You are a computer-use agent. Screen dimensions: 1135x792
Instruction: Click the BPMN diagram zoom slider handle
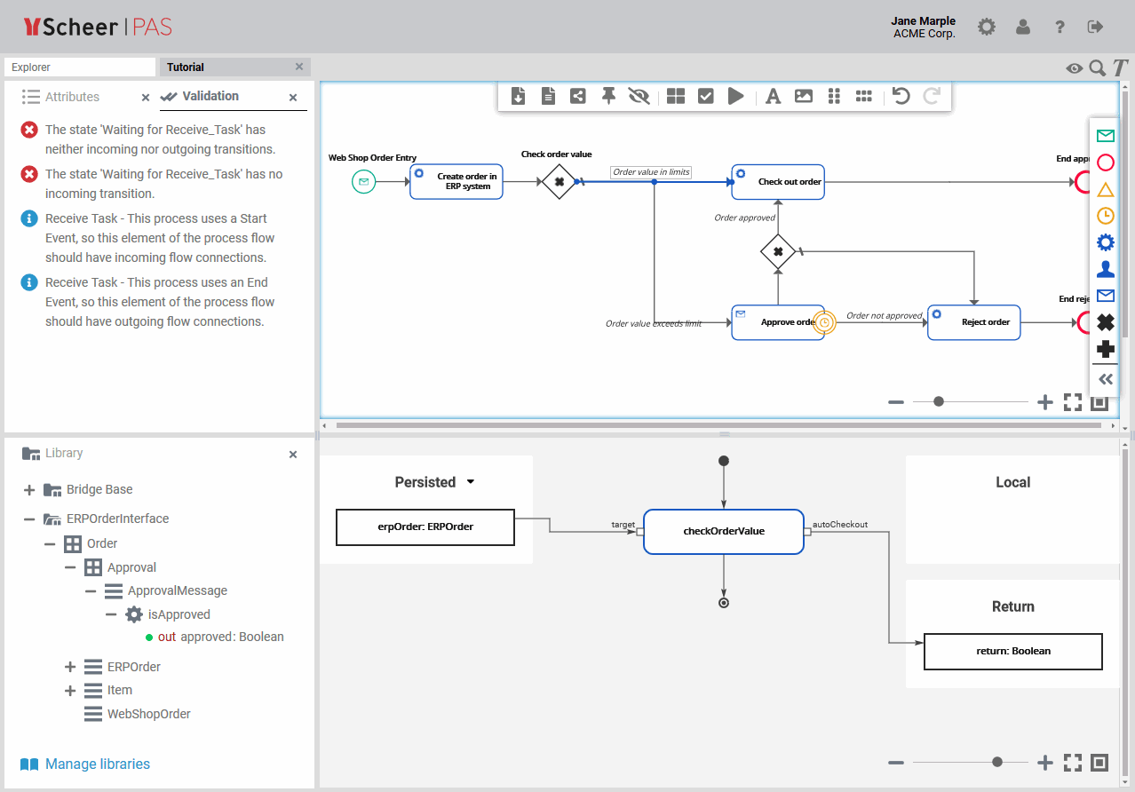939,402
